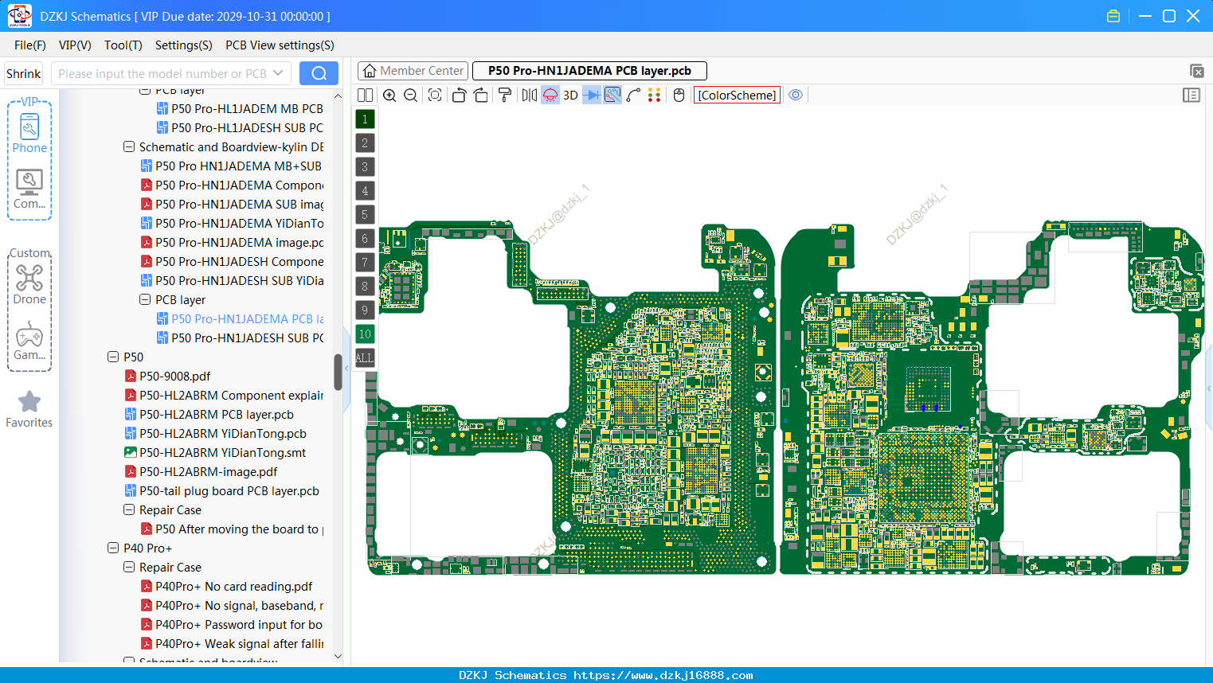Open P40Pro+ No card reading.pdf
The image size is (1213, 683).
[233, 586]
